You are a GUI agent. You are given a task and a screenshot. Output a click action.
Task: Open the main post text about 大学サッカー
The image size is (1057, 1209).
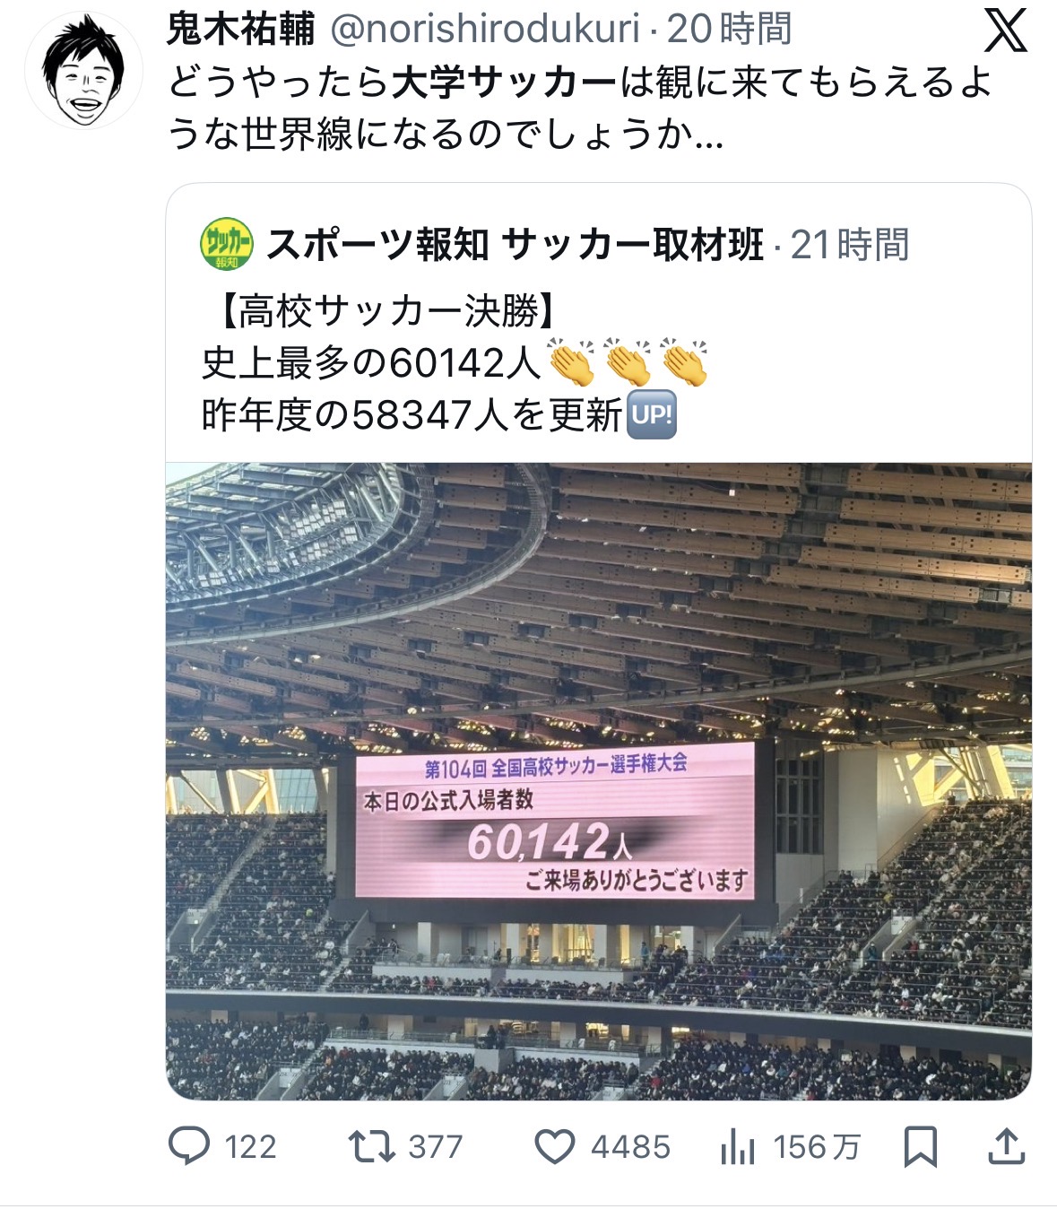pyautogui.click(x=580, y=109)
